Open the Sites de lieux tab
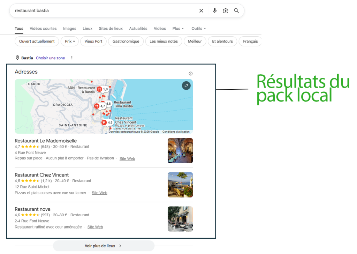The image size is (357, 254). coord(111,29)
